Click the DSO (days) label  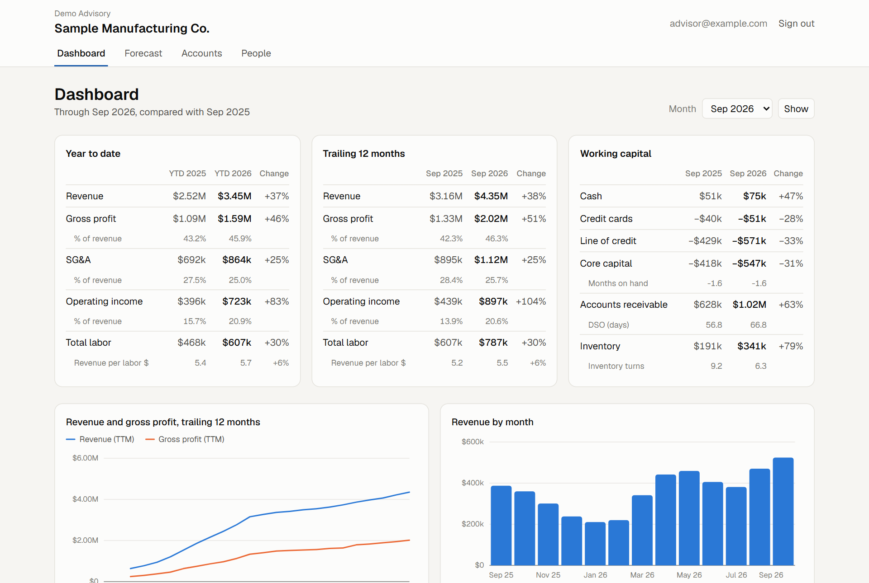pyautogui.click(x=609, y=325)
